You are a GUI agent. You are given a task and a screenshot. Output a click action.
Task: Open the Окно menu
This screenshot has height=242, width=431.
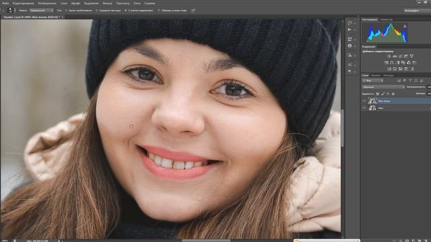[137, 3]
